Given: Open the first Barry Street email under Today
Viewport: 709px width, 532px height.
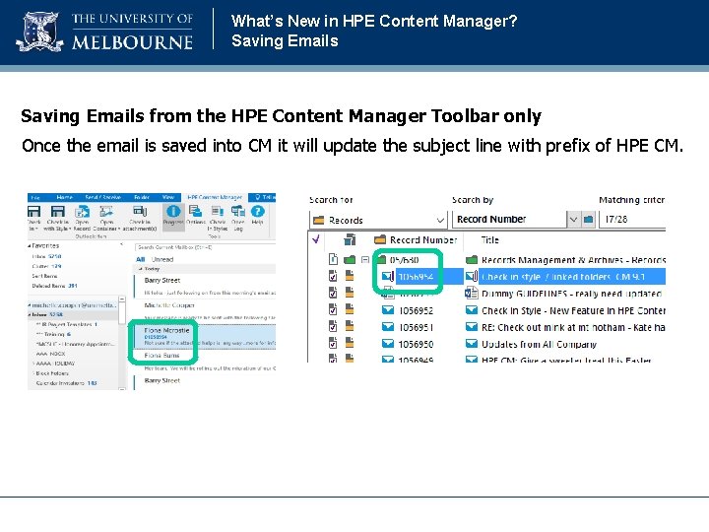Looking at the screenshot, I should (205, 287).
